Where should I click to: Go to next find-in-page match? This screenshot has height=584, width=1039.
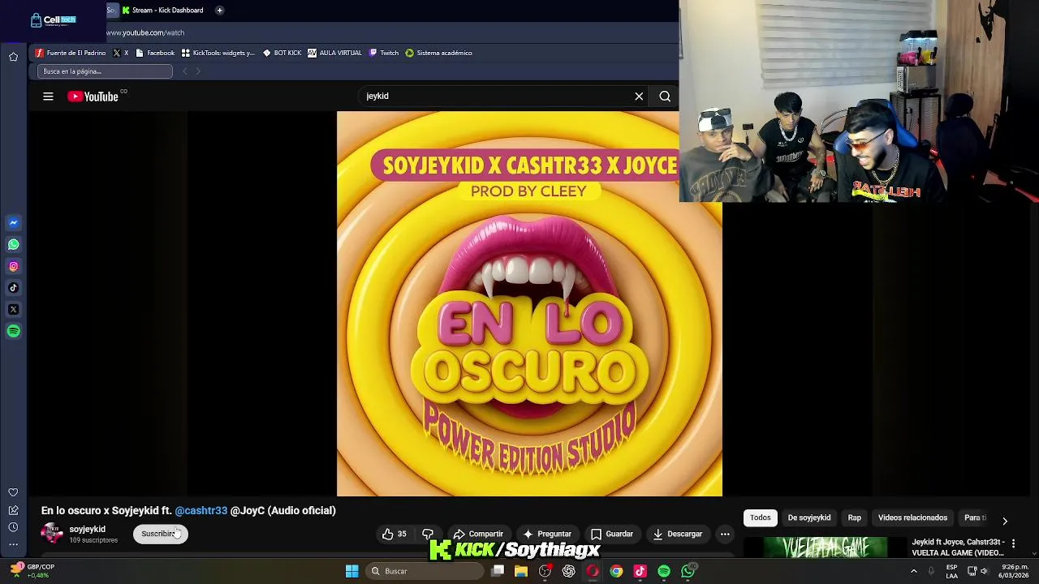click(x=198, y=71)
